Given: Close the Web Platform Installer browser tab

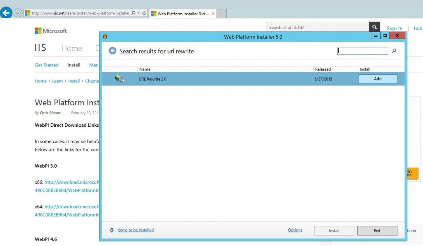Looking at the screenshot, I should pyautogui.click(x=213, y=14).
